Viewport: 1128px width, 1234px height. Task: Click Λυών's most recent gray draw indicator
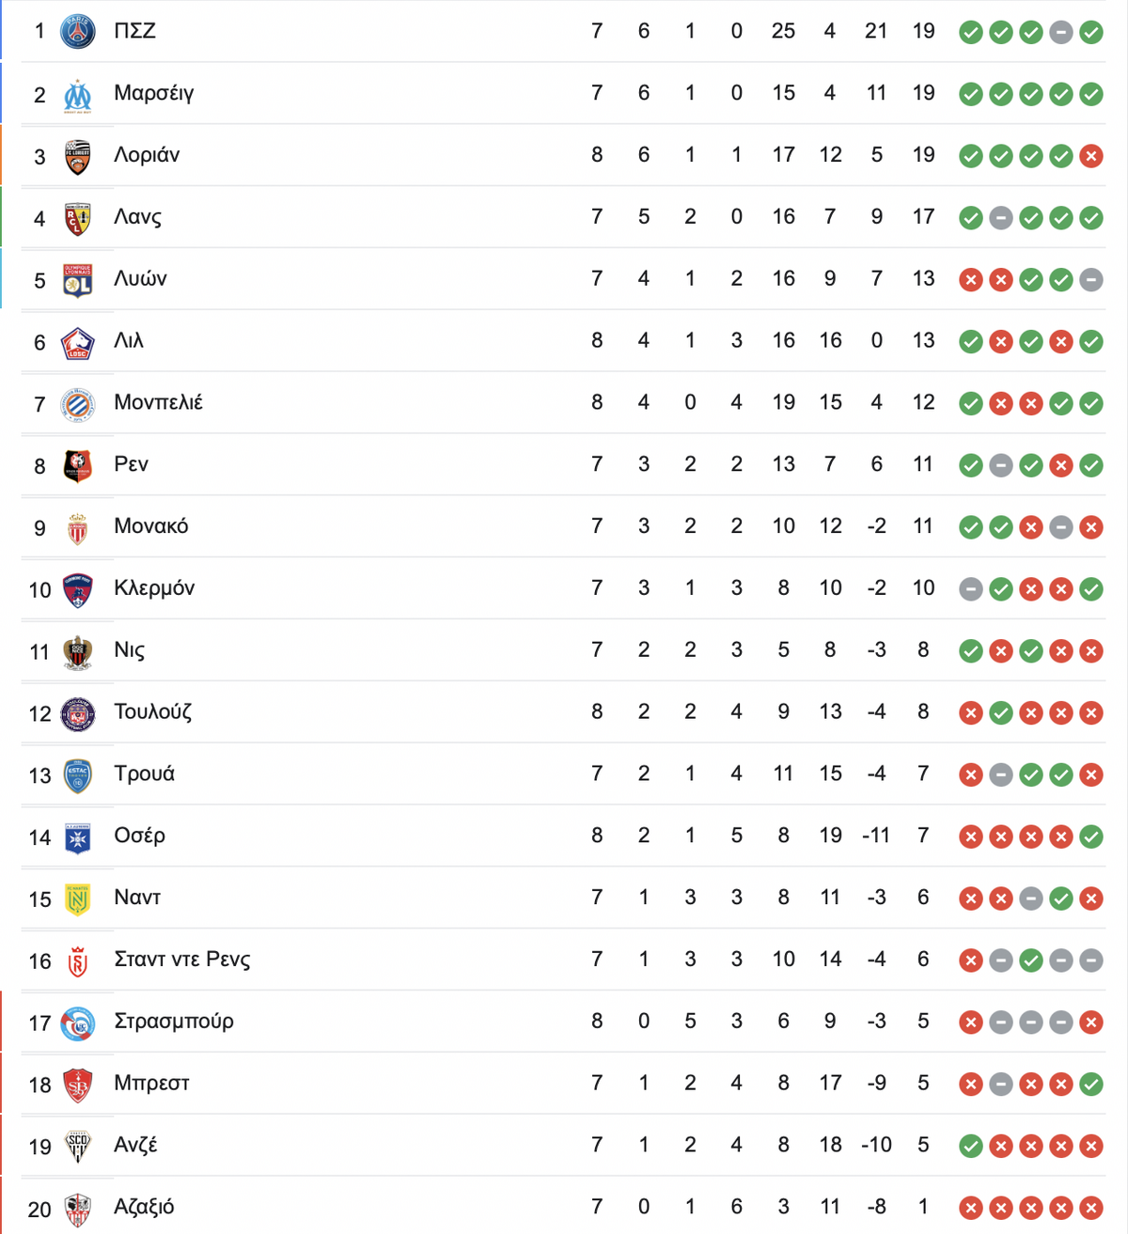pyautogui.click(x=1091, y=280)
